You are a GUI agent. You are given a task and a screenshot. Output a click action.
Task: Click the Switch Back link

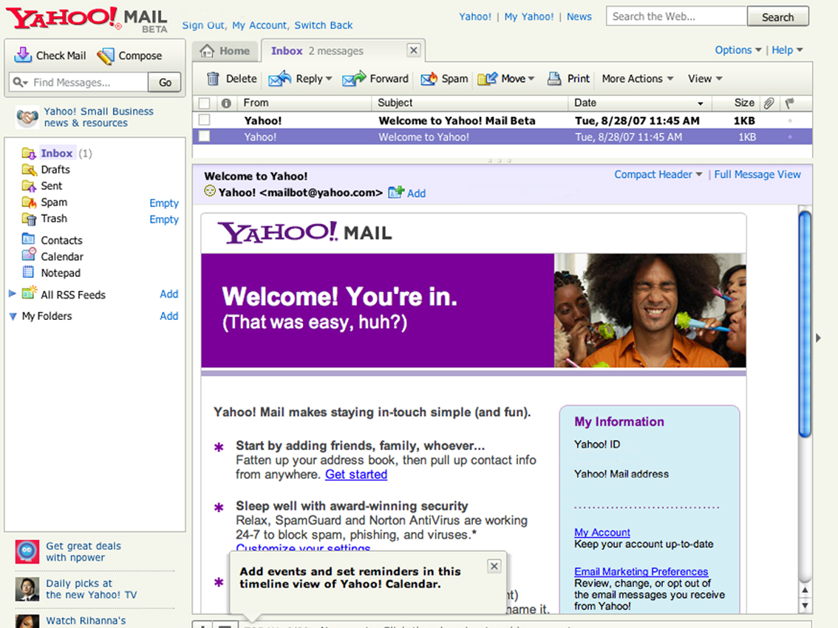click(324, 25)
